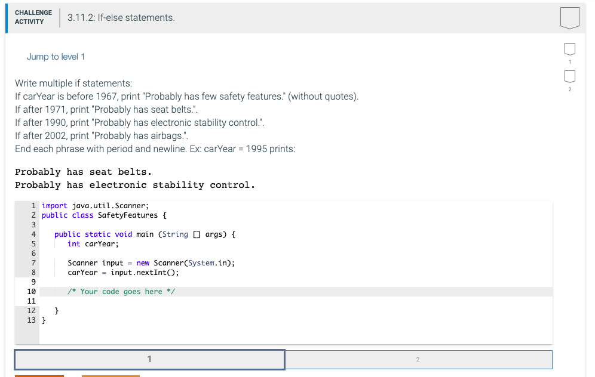Click the closing brace on line 13
The width and height of the screenshot is (595, 377).
(x=44, y=320)
